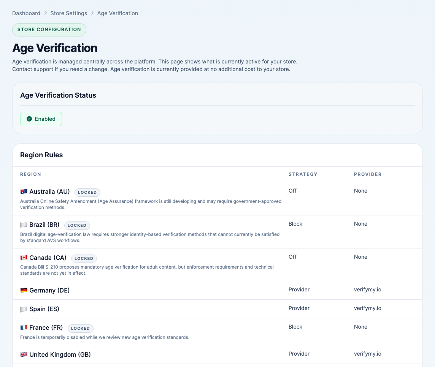This screenshot has height=367, width=435.
Task: Click the Spain flag icon
Action: coord(24,309)
